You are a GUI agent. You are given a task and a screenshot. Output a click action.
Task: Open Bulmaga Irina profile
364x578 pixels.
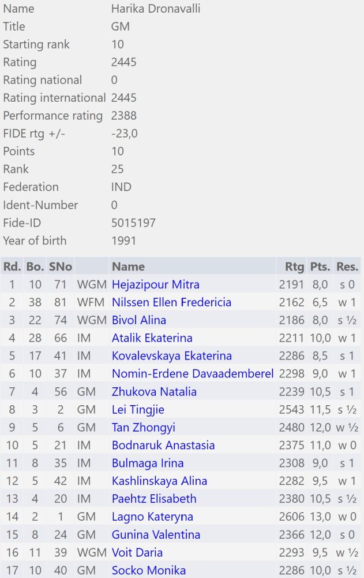pyautogui.click(x=148, y=463)
